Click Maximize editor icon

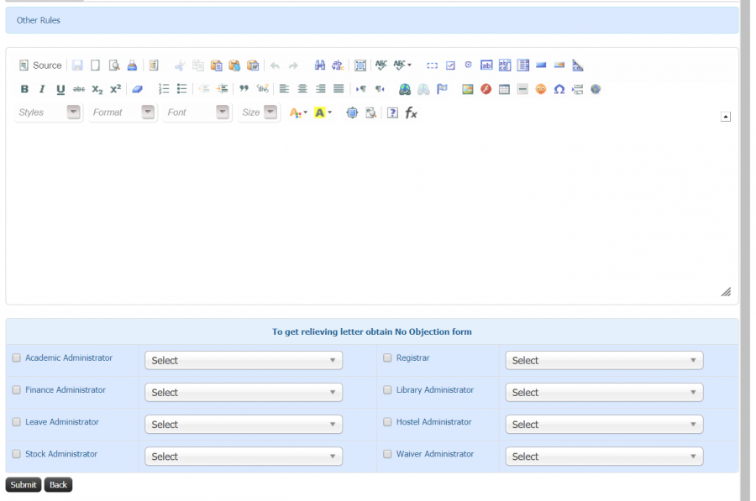pos(353,112)
